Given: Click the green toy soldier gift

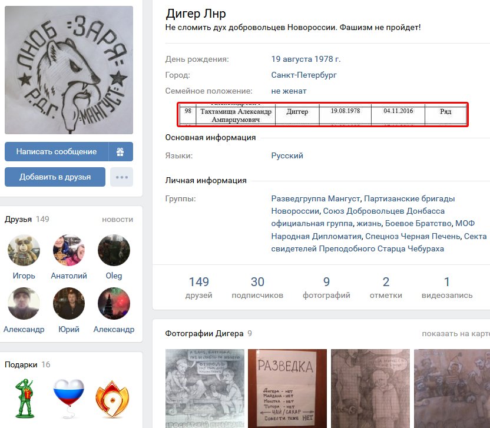Looking at the screenshot, I should (x=24, y=399).
